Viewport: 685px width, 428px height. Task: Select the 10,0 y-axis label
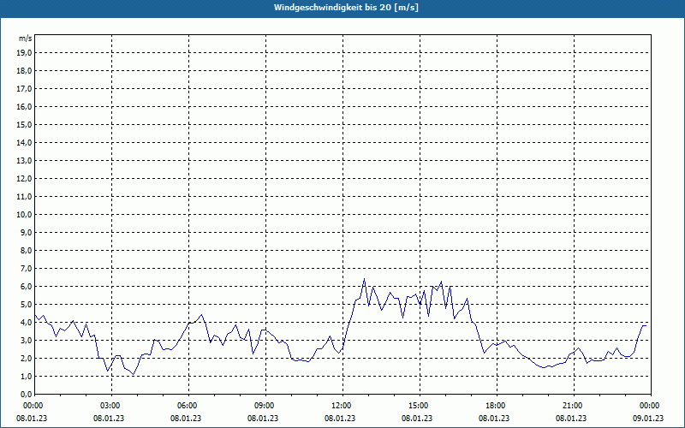coord(26,215)
